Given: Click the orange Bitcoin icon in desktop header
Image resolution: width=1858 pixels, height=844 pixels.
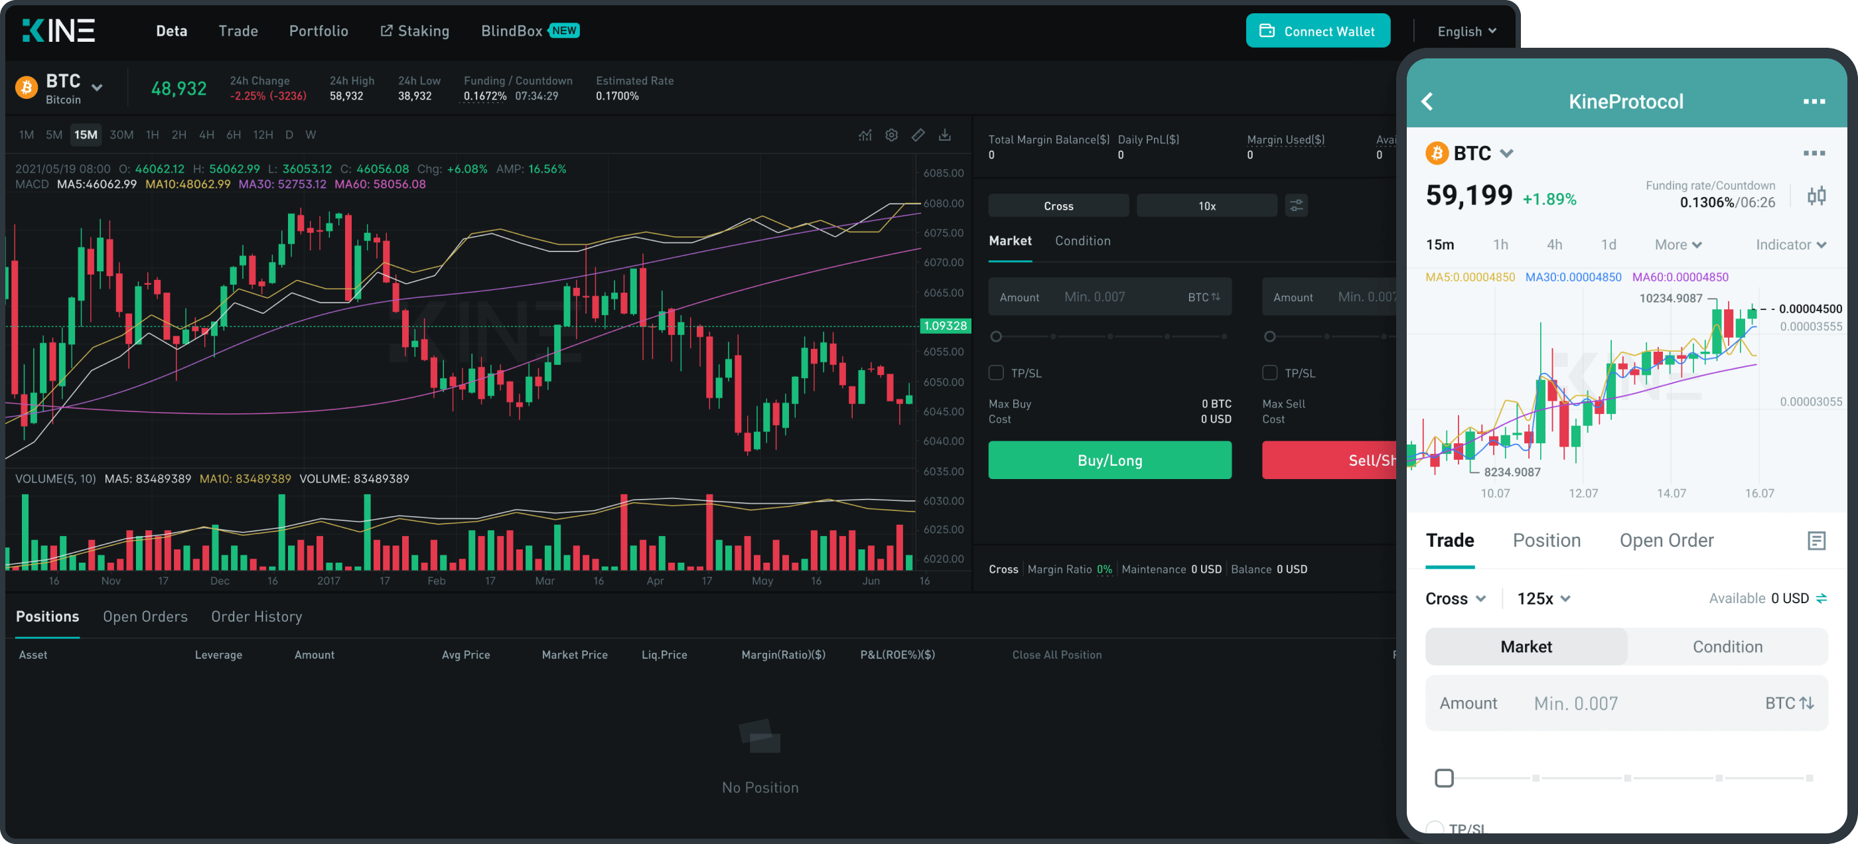Looking at the screenshot, I should click(x=27, y=88).
